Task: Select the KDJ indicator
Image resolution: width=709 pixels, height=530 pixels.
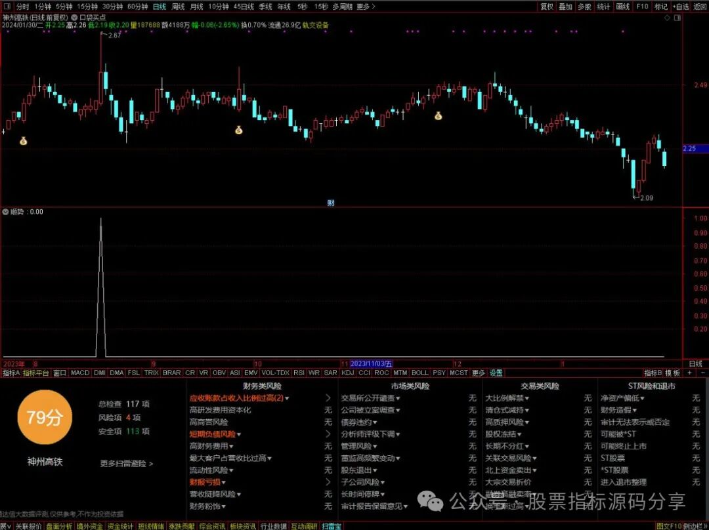Action: click(348, 373)
